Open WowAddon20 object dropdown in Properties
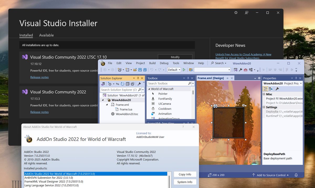The width and height of the screenshot is (315, 188). [301, 83]
